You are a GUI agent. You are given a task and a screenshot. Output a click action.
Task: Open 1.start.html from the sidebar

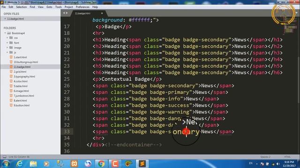(20, 57)
